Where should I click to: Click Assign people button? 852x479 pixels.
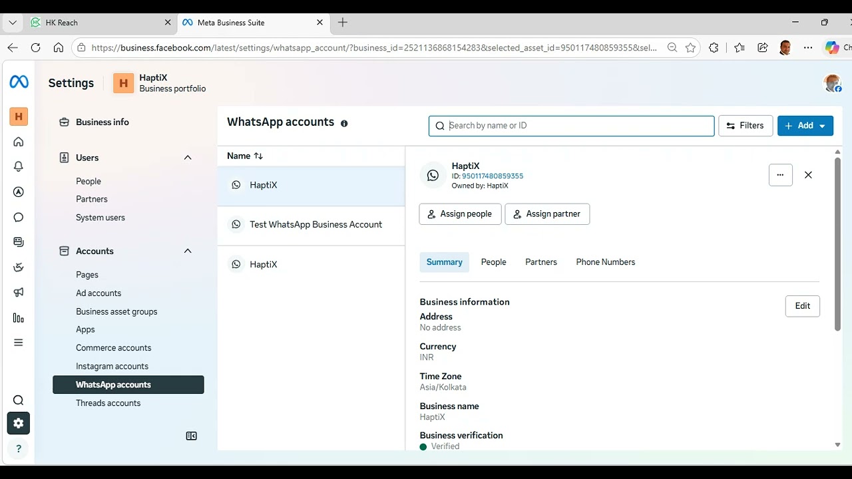point(460,214)
